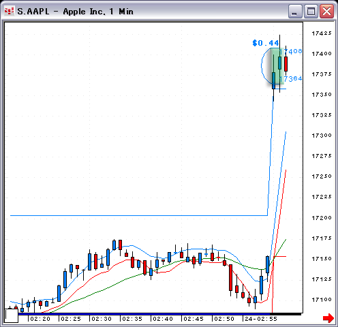The width and height of the screenshot is (338, 327).
Task: Click the 17225 price scale value
Action: coord(322,197)
